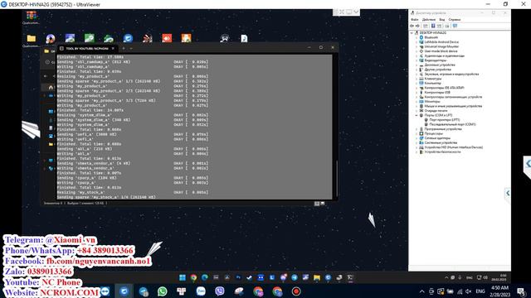The width and height of the screenshot is (531, 298).
Task: Select Universal Image Mounter in device tree
Action: [x=441, y=46]
